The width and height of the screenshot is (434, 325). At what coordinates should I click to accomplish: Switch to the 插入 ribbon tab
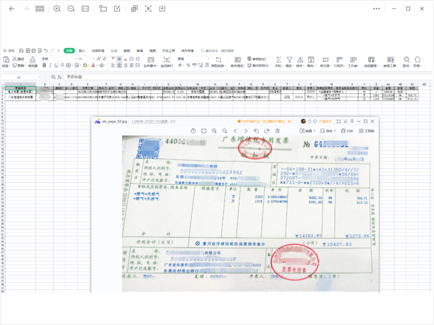point(82,50)
